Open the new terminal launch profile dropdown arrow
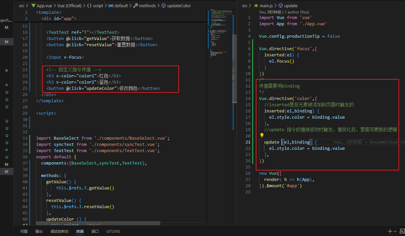 point(395,231)
